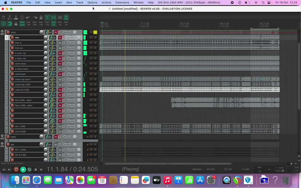
Task: Arm the kick out track for recording
Action: pos(12,48)
